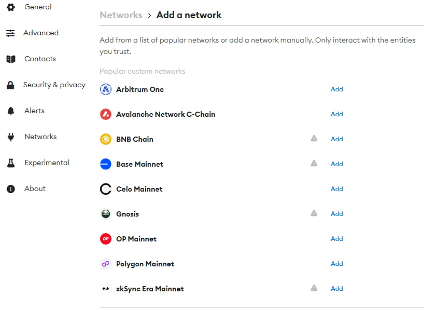Open Security & privacy settings
Image resolution: width=436 pixels, height=310 pixels.
tap(54, 85)
